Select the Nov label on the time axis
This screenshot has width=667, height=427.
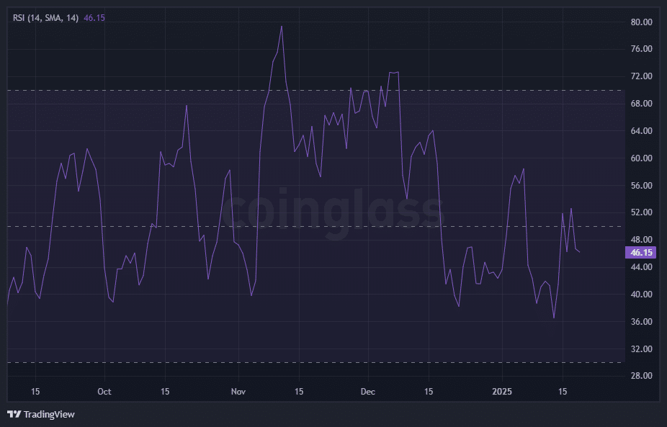point(238,392)
